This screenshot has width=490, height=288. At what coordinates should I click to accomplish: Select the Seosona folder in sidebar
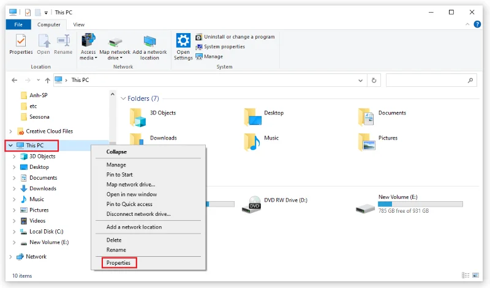[36, 117]
